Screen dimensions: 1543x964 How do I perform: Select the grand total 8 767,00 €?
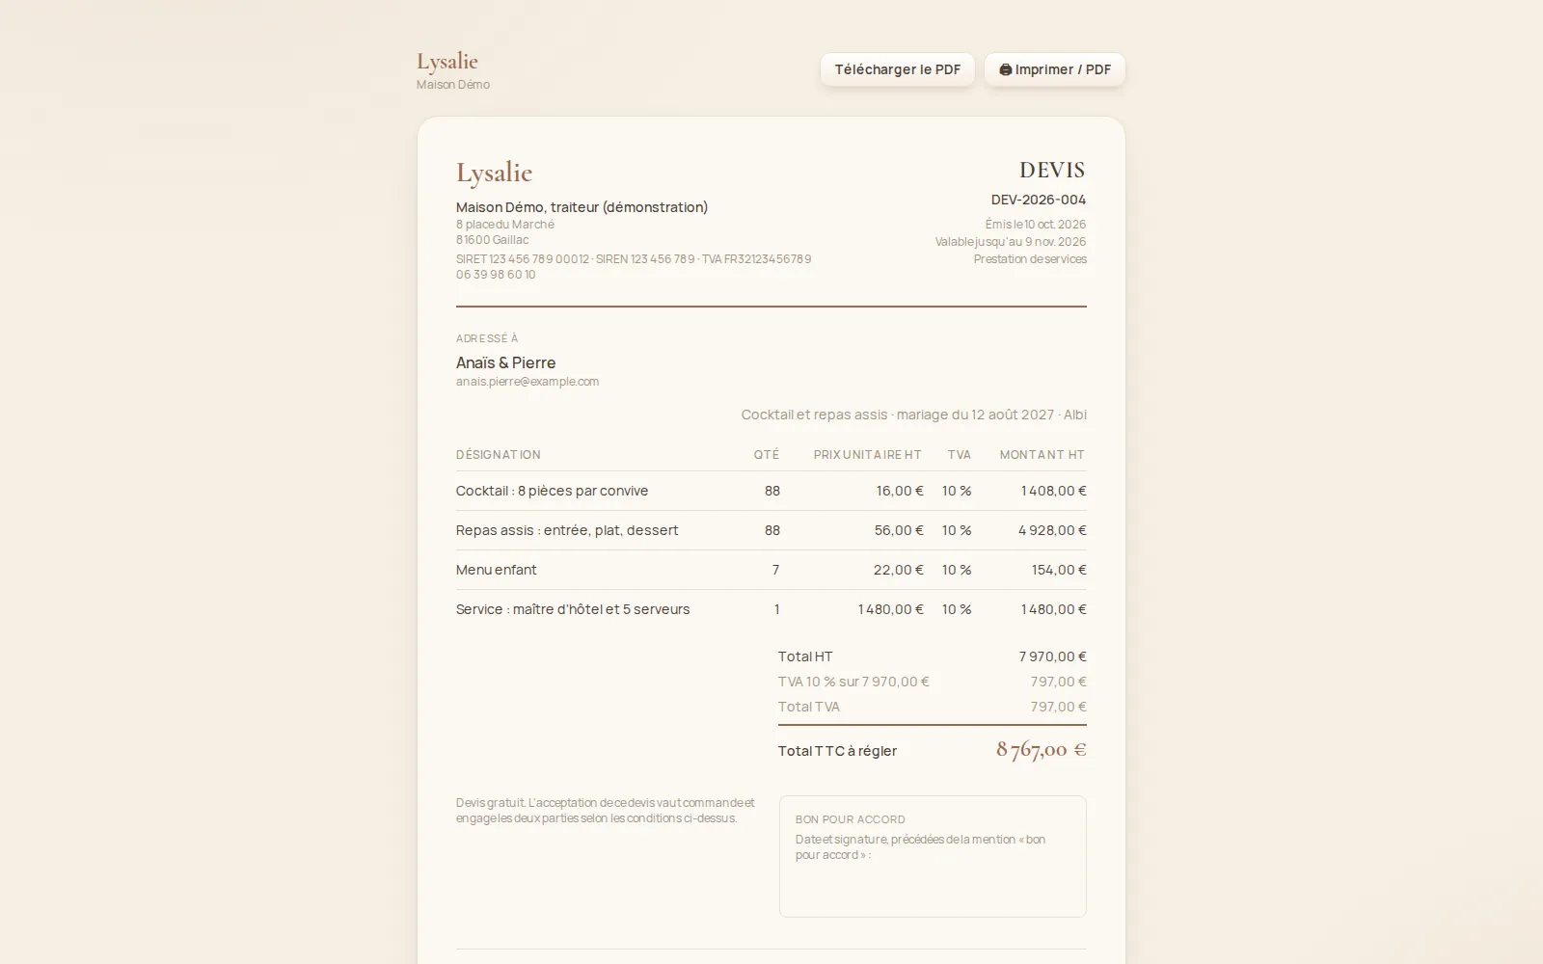click(1042, 750)
